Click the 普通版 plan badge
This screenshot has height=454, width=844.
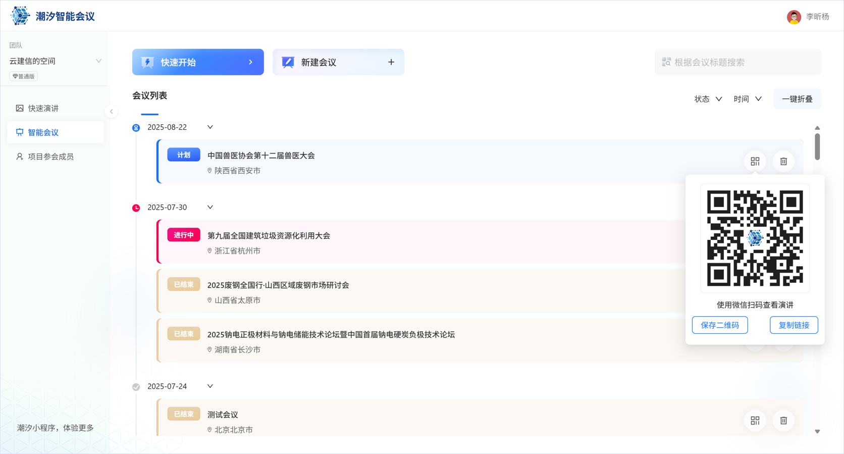coord(24,76)
